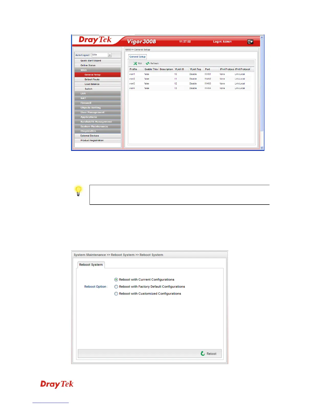Select Reboot with Current Configurations
This screenshot has height=405, width=313.
pyautogui.click(x=116, y=280)
